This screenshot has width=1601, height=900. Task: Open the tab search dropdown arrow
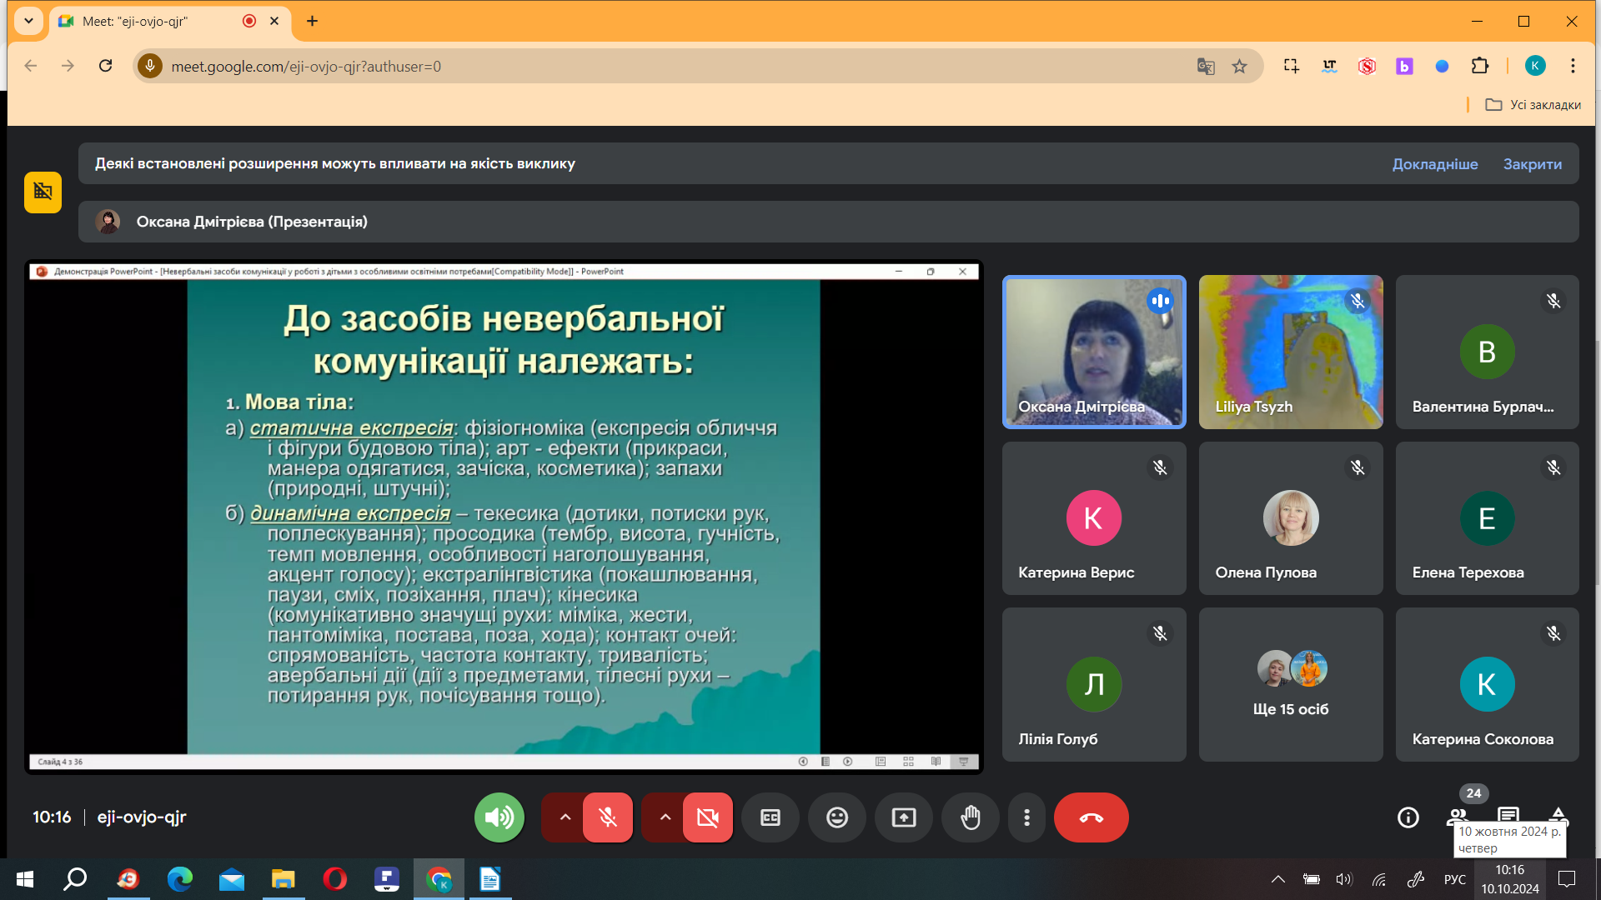28,21
